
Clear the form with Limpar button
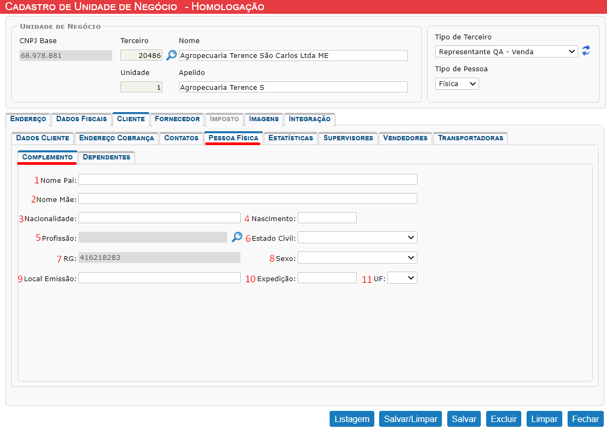click(544, 419)
